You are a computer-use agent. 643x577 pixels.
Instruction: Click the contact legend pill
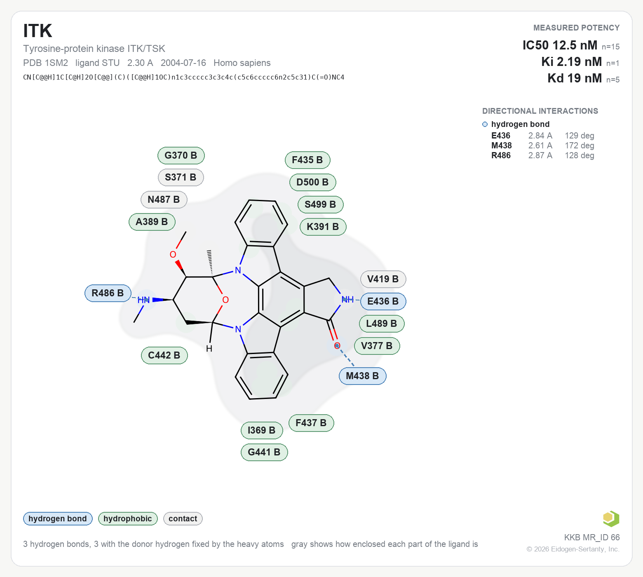pyautogui.click(x=183, y=518)
